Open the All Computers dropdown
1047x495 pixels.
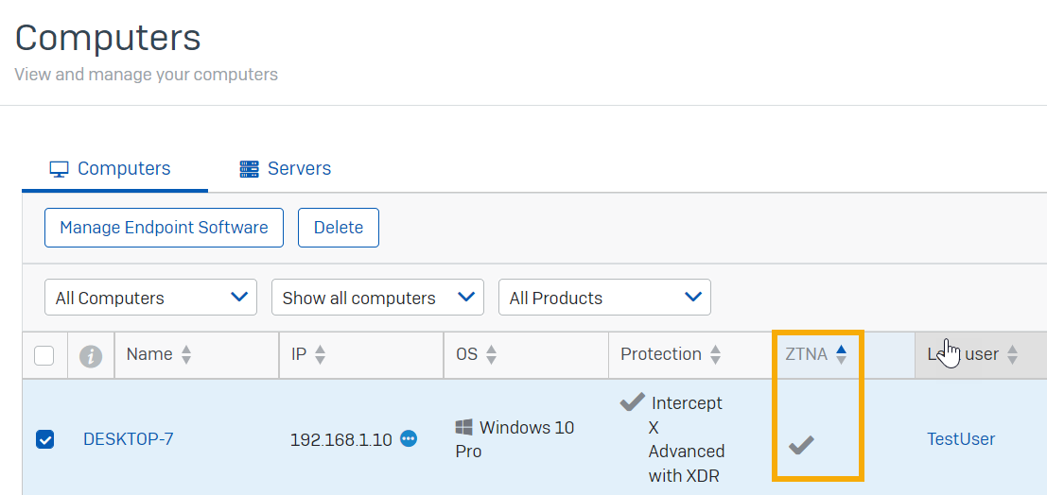pyautogui.click(x=150, y=298)
